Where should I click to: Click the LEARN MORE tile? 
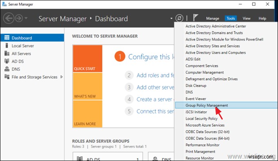click(87, 114)
